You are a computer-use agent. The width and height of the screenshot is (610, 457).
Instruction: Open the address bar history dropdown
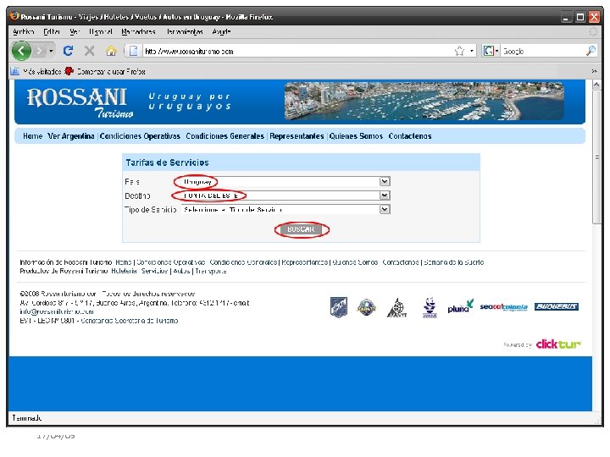click(472, 51)
